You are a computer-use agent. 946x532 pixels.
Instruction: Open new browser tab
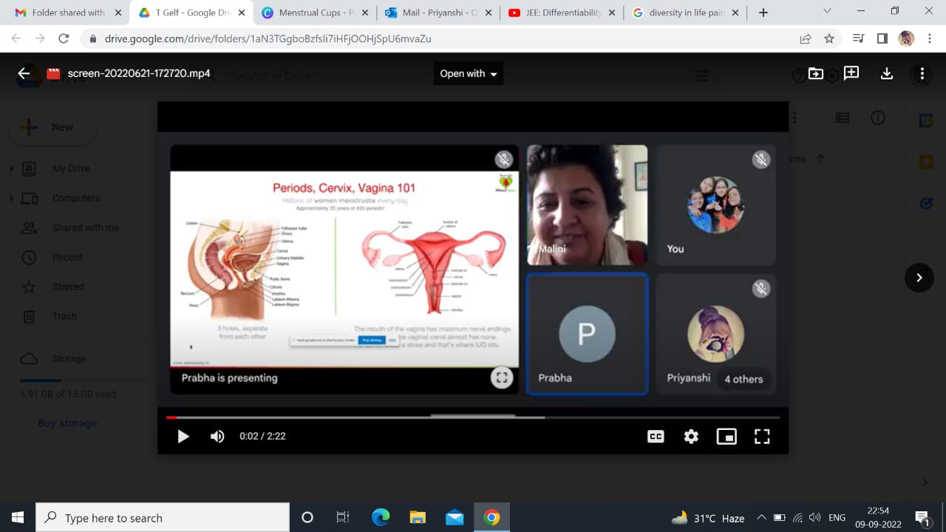(x=763, y=13)
